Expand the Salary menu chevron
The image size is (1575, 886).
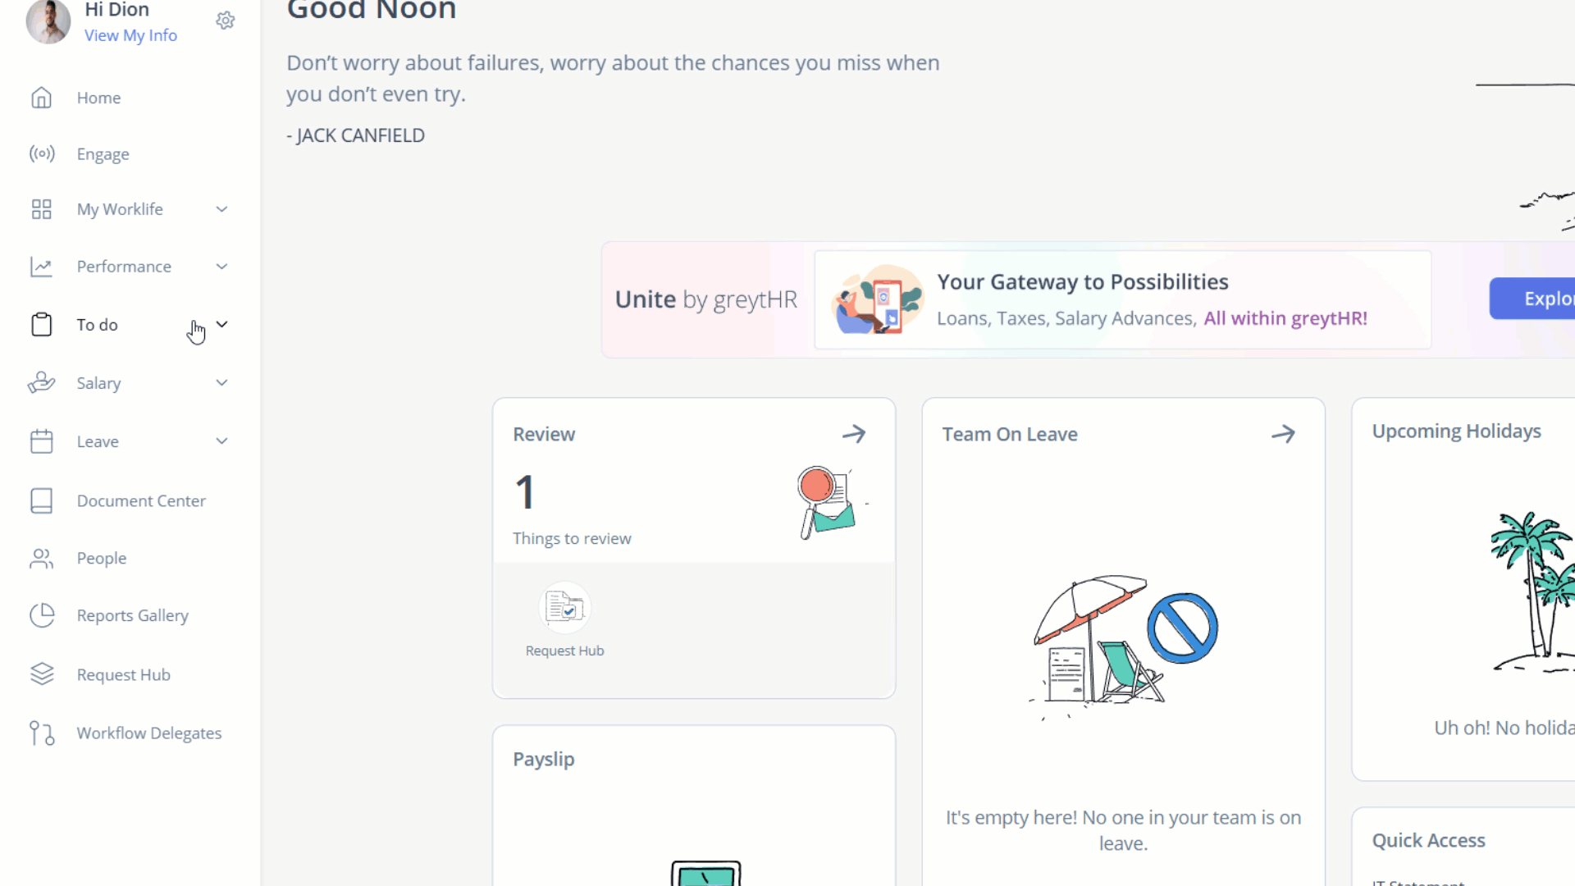coord(221,383)
